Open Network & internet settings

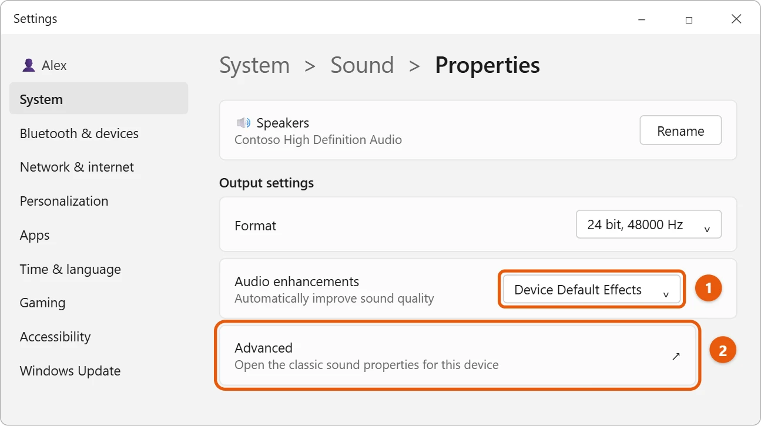(x=76, y=167)
